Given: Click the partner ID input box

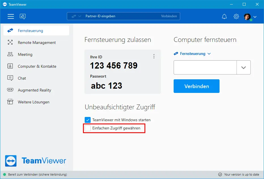Looking at the screenshot, I should pos(205,67).
